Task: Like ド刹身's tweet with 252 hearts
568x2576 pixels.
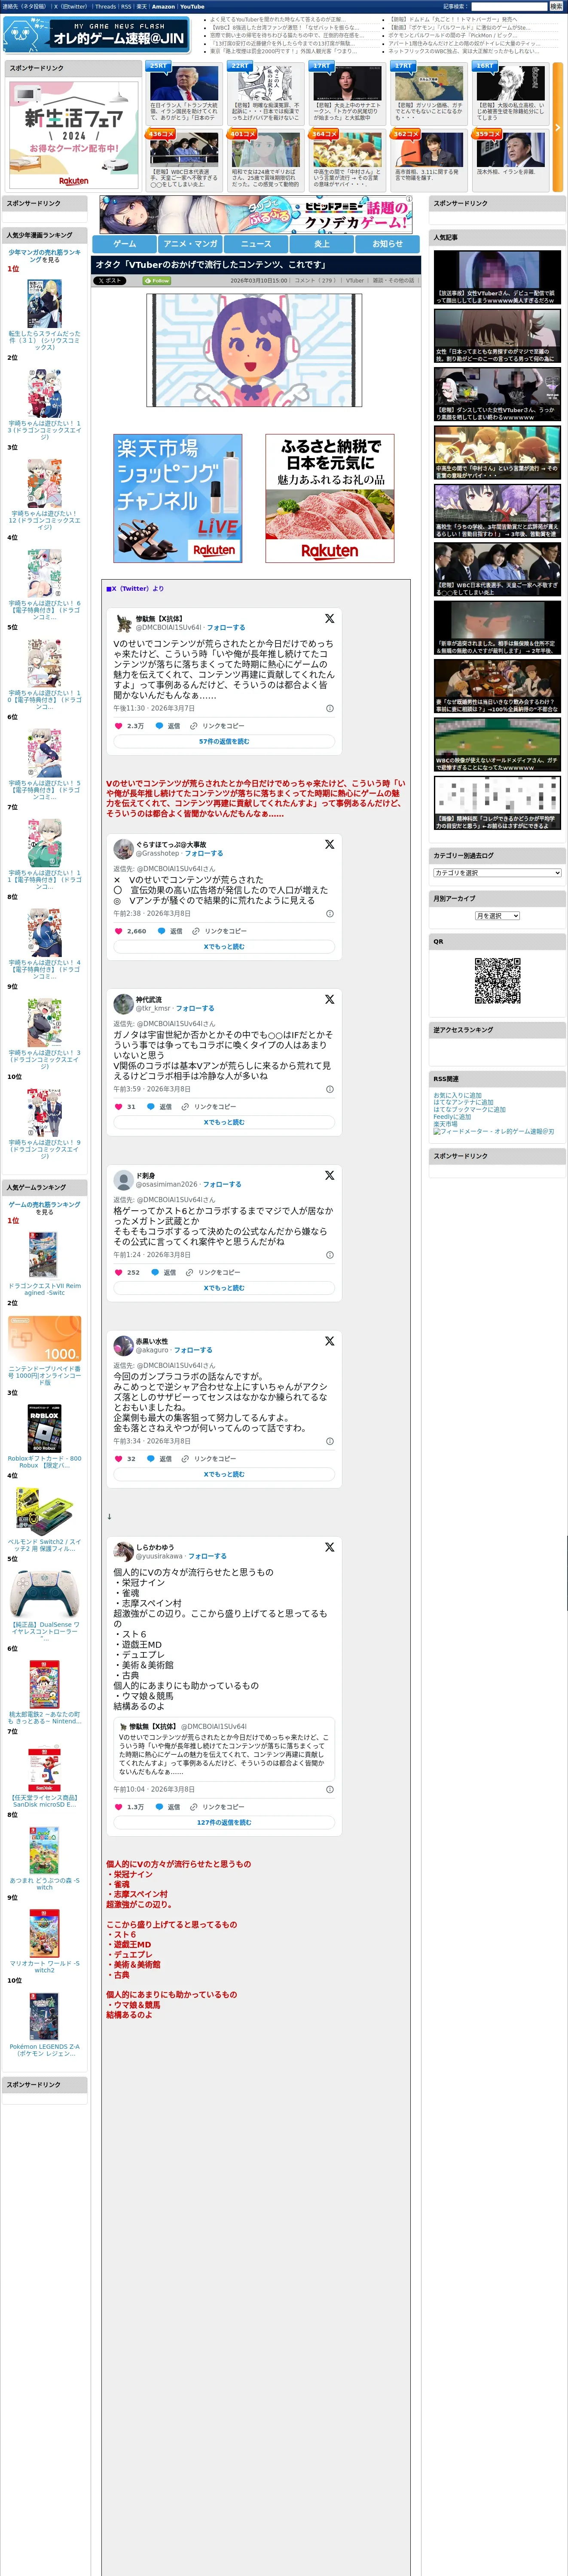Action: [118, 1272]
